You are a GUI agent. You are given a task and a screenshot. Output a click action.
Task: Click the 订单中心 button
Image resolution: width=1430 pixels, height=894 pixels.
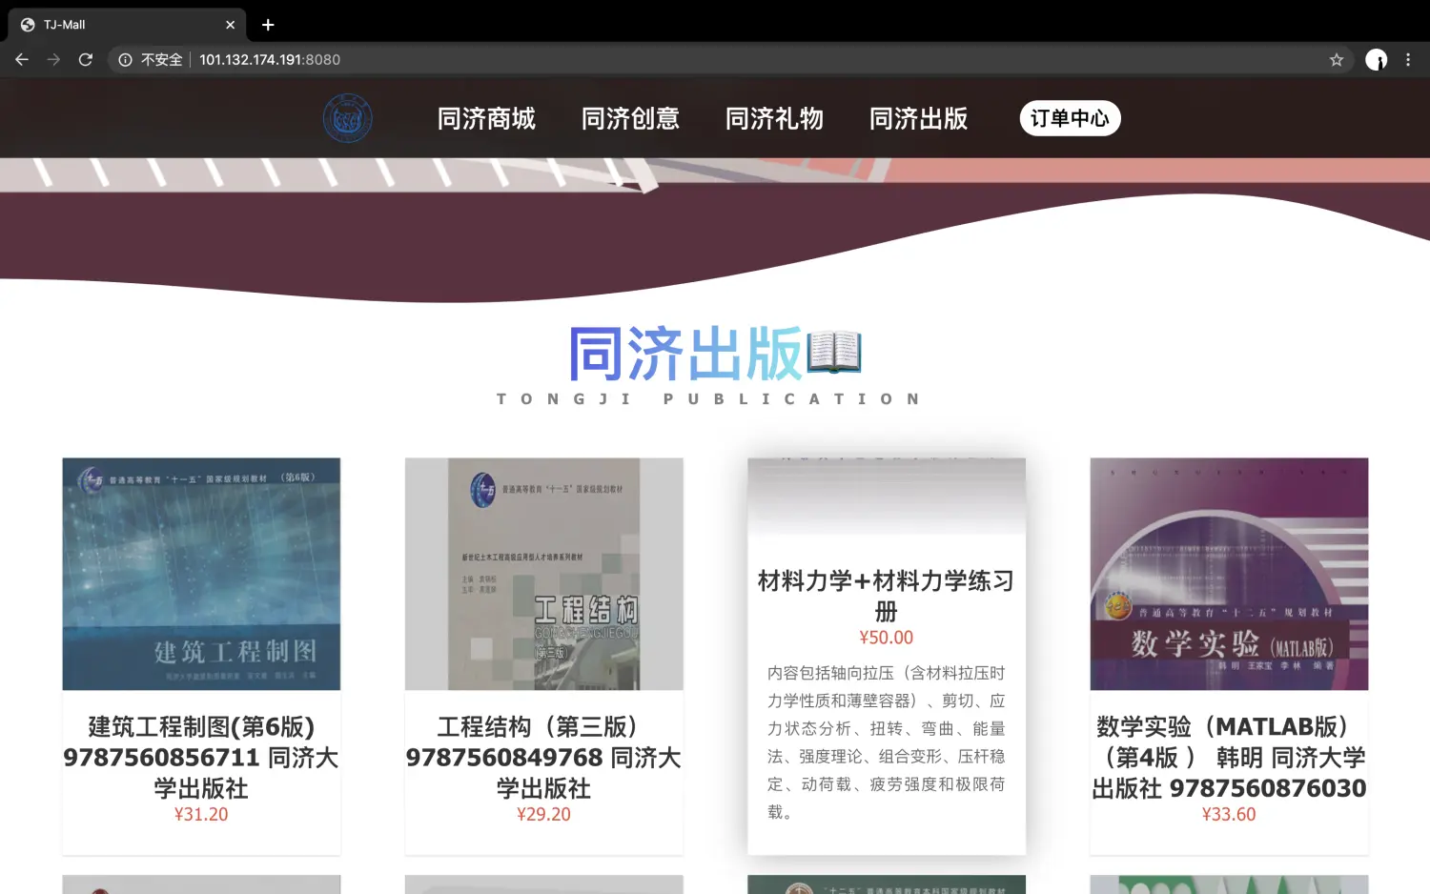(1070, 118)
